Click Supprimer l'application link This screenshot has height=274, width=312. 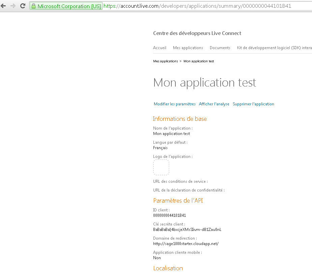tap(253, 104)
